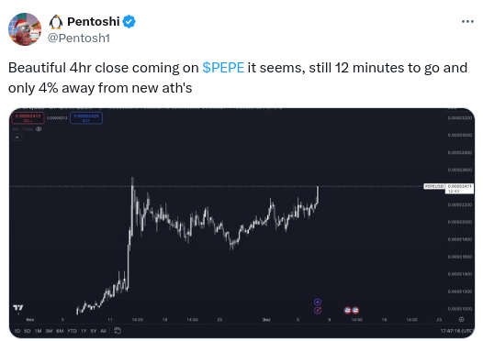Click the blue verified badge beside Pentoshi
The image size is (483, 341).
pyautogui.click(x=129, y=21)
